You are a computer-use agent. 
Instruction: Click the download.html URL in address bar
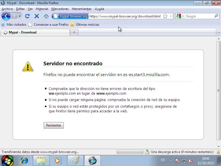point(125,16)
